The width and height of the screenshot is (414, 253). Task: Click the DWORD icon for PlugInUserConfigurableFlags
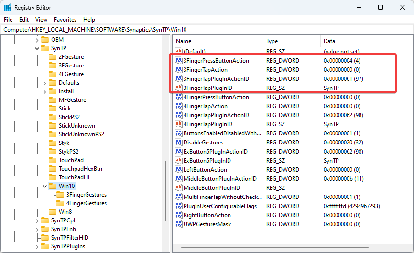click(179, 206)
